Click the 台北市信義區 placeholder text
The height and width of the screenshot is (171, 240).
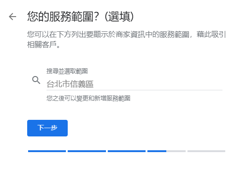point(70,84)
